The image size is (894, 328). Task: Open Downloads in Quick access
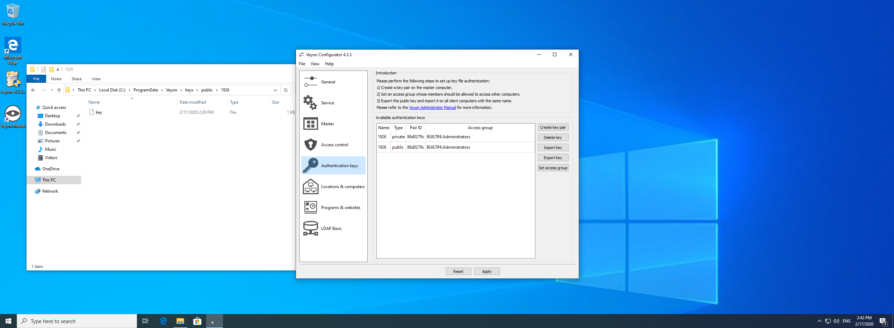pyautogui.click(x=55, y=124)
